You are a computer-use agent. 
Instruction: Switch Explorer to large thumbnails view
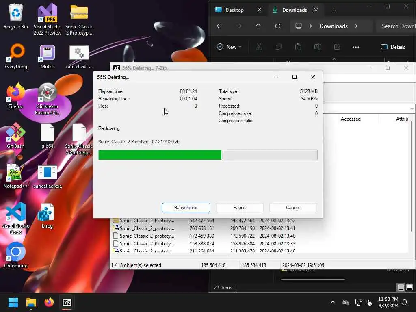[x=409, y=287]
